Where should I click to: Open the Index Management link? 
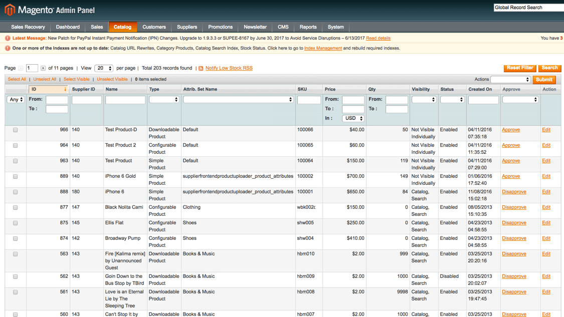(x=323, y=48)
